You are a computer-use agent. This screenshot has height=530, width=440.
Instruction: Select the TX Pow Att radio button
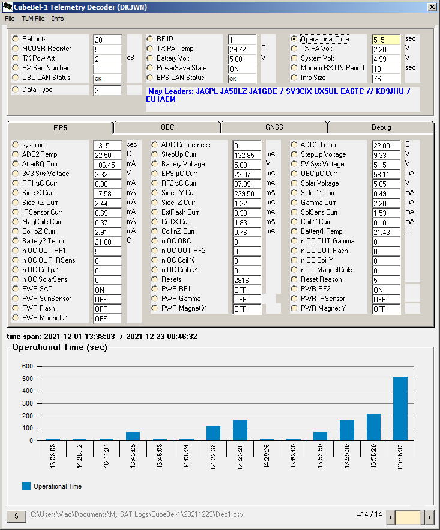point(16,58)
